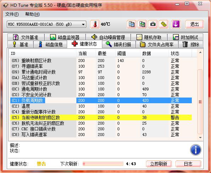Click the yellow 警告 health status text
The width and height of the screenshot is (211, 173).
[x=41, y=164]
